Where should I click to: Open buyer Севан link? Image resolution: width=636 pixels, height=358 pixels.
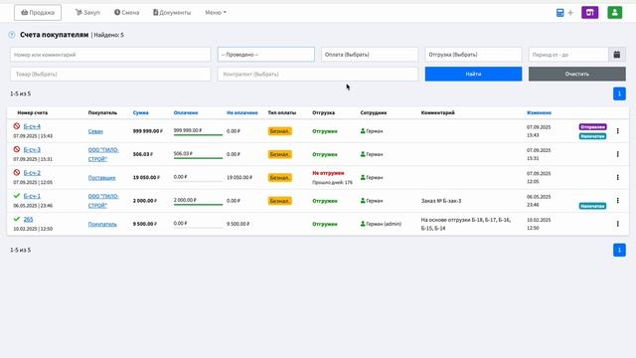(95, 131)
